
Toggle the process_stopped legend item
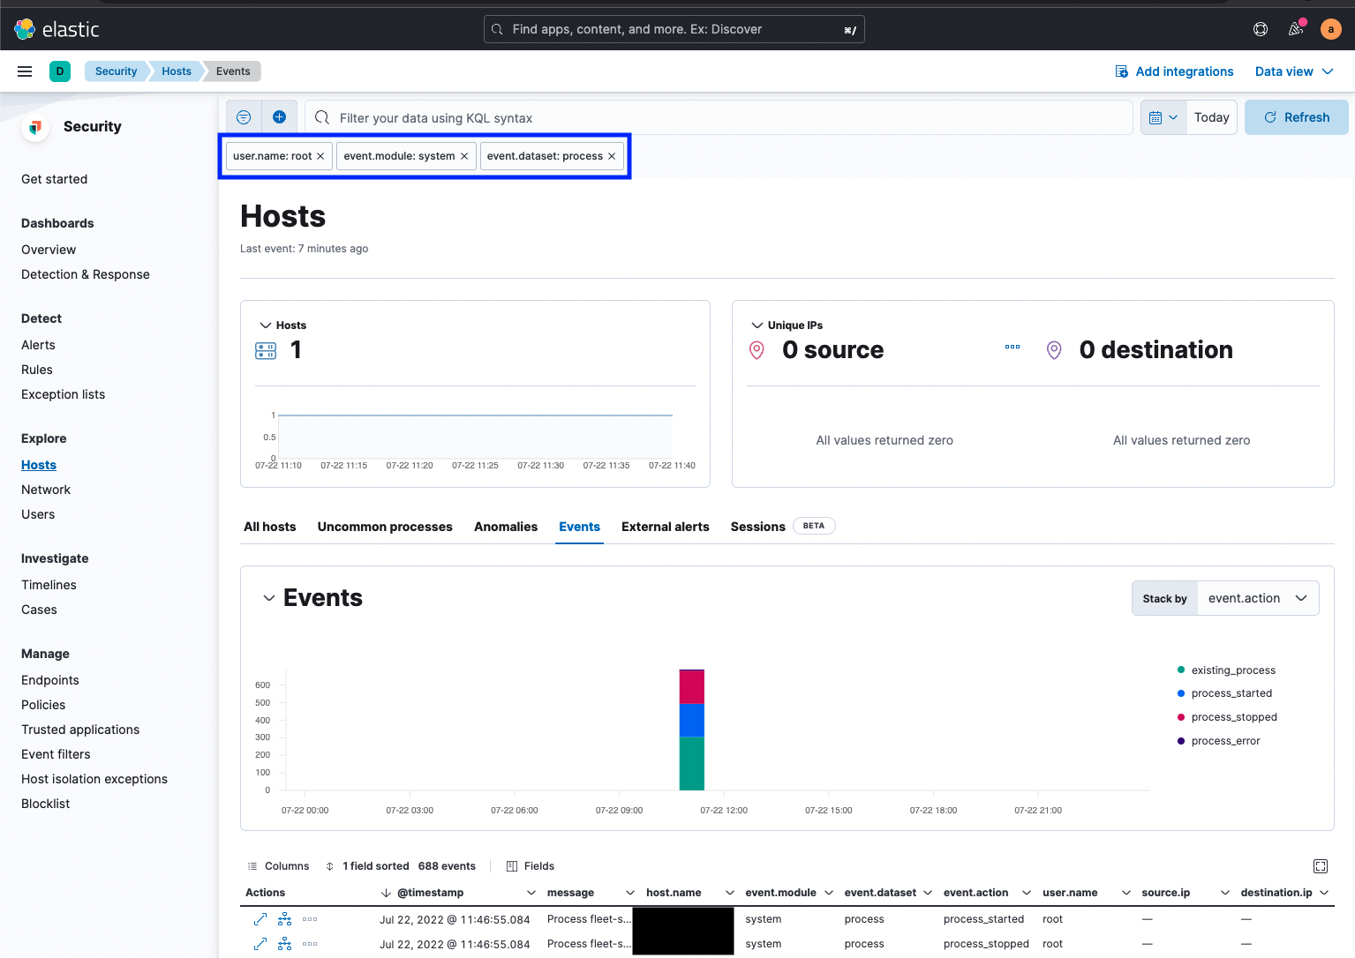[x=1228, y=717]
